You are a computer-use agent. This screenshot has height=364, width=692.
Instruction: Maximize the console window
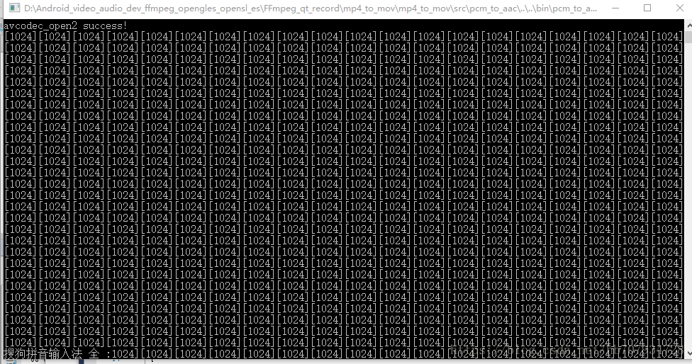(647, 8)
